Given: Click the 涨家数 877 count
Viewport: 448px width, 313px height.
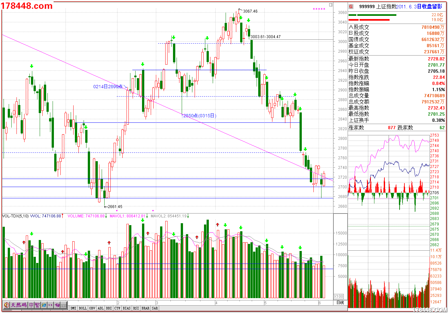Looking at the screenshot, I should [x=392, y=128].
